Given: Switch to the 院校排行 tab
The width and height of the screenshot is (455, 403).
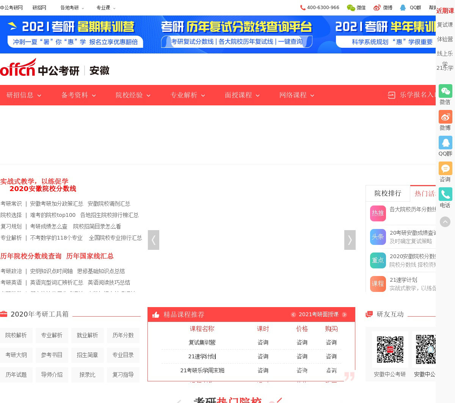Looking at the screenshot, I should [x=388, y=193].
